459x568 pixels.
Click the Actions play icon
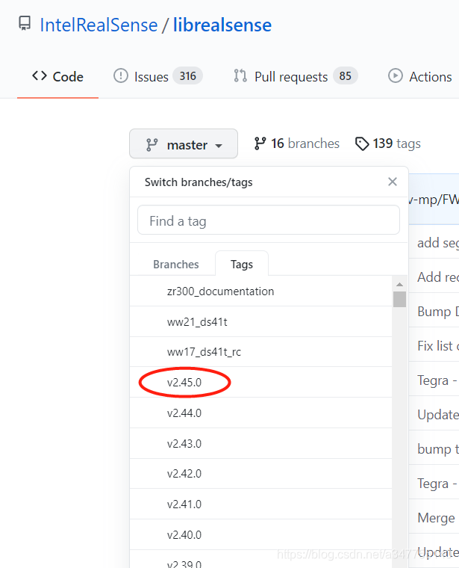[x=396, y=76]
